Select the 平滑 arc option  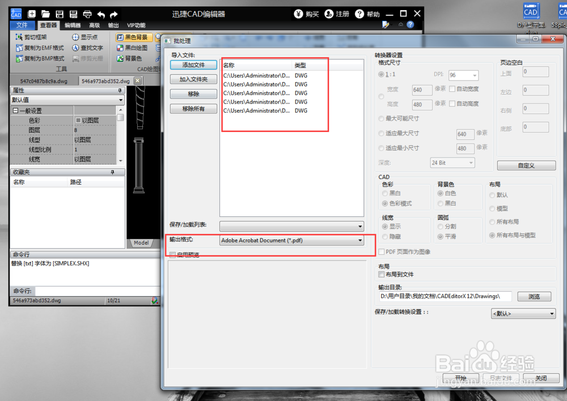click(441, 237)
